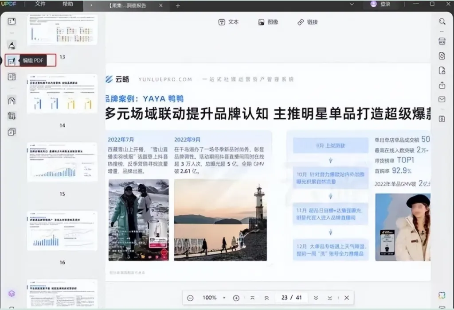This screenshot has height=310, width=454.
Task: Open the purple UPDF AI layers icon
Action: 12,294
